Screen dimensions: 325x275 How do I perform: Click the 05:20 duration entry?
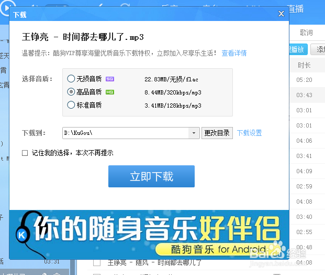coord(304,80)
